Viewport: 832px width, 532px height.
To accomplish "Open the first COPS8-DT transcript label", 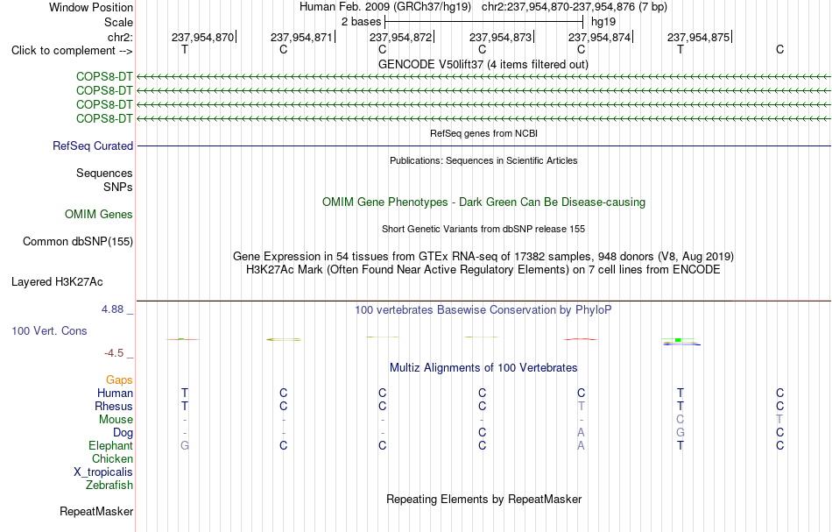I will 104,76.
